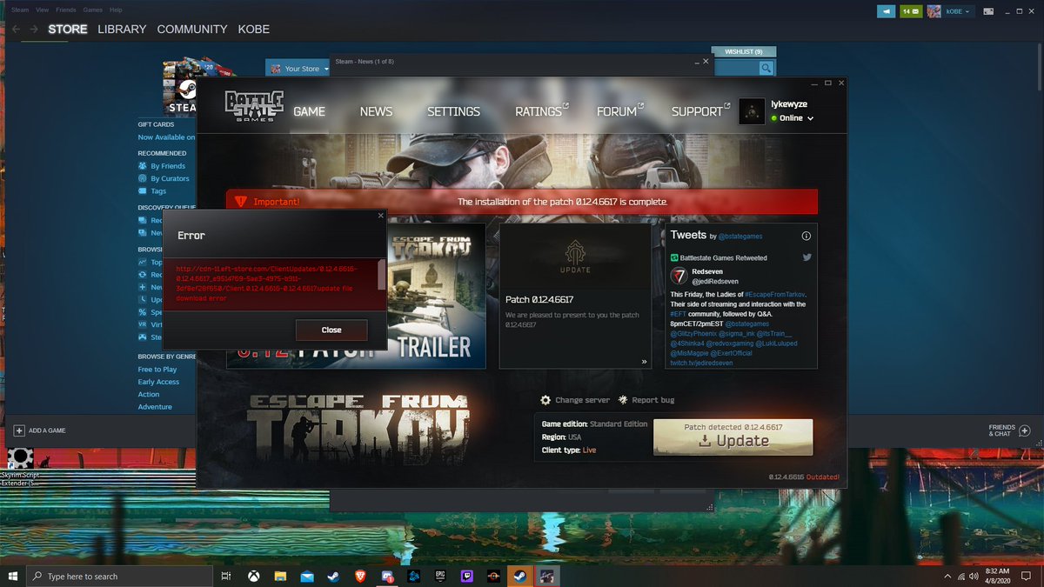This screenshot has height=587, width=1044.
Task: Click the X on the Error dialog
Action: pyautogui.click(x=380, y=215)
